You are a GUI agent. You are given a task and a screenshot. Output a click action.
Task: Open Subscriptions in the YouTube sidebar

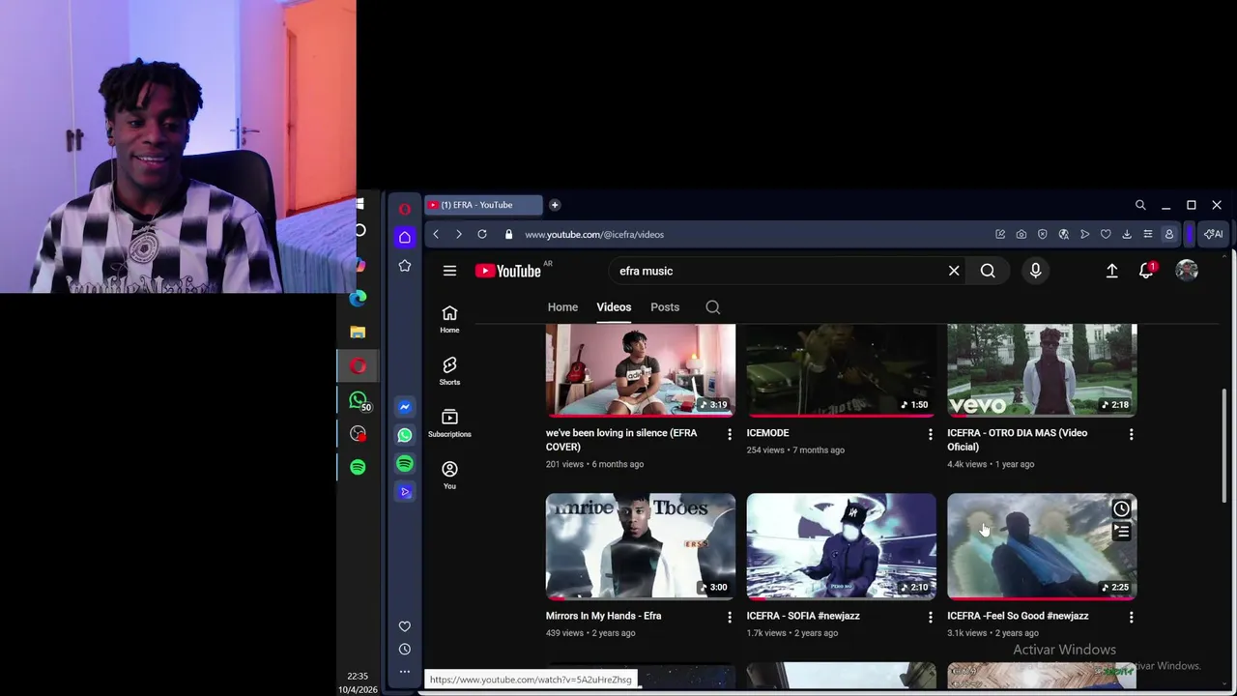(x=449, y=423)
